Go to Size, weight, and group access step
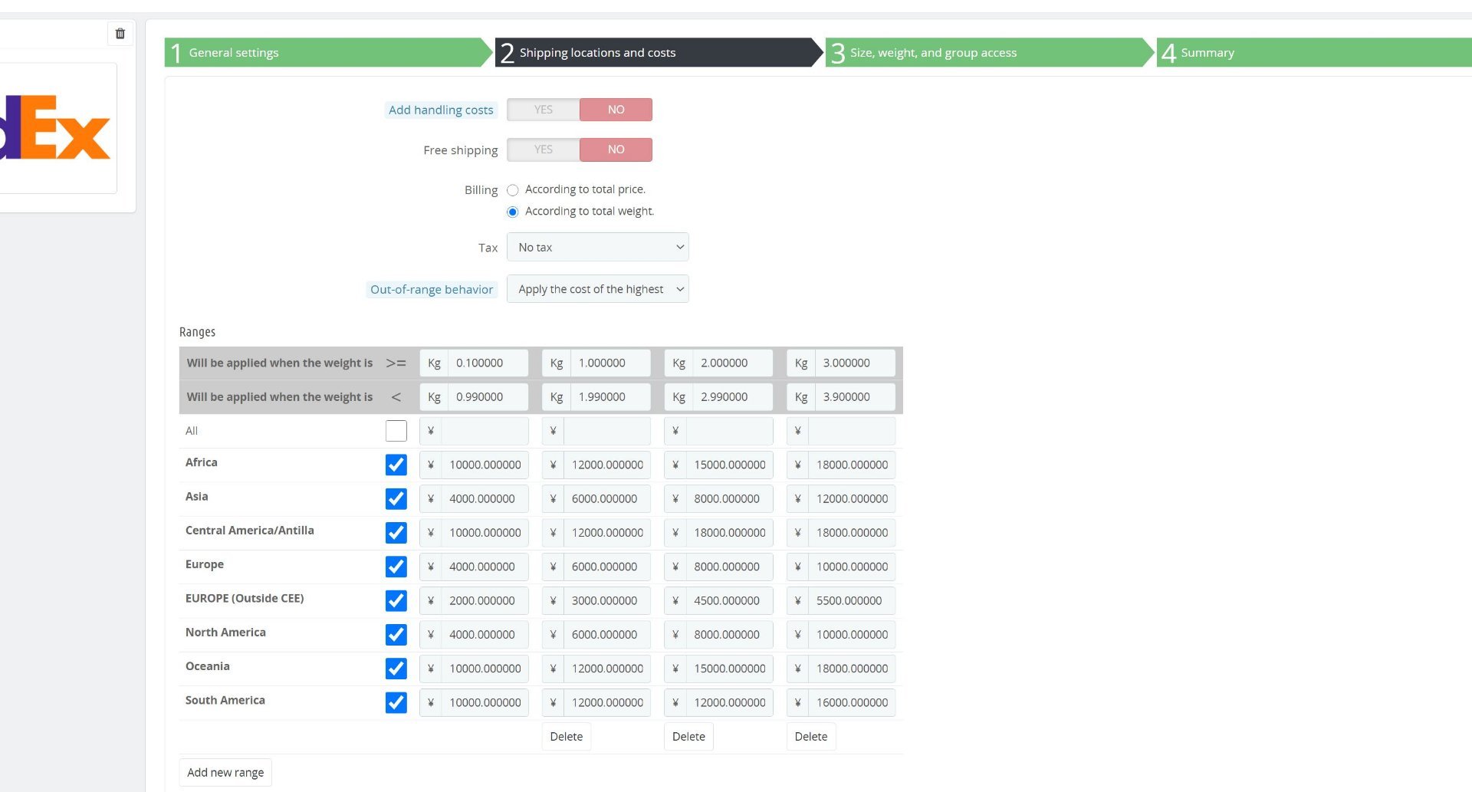1472x792 pixels. click(989, 52)
